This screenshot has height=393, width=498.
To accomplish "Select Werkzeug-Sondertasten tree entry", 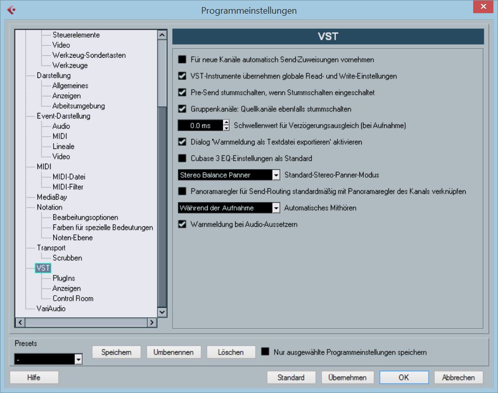I will (89, 55).
